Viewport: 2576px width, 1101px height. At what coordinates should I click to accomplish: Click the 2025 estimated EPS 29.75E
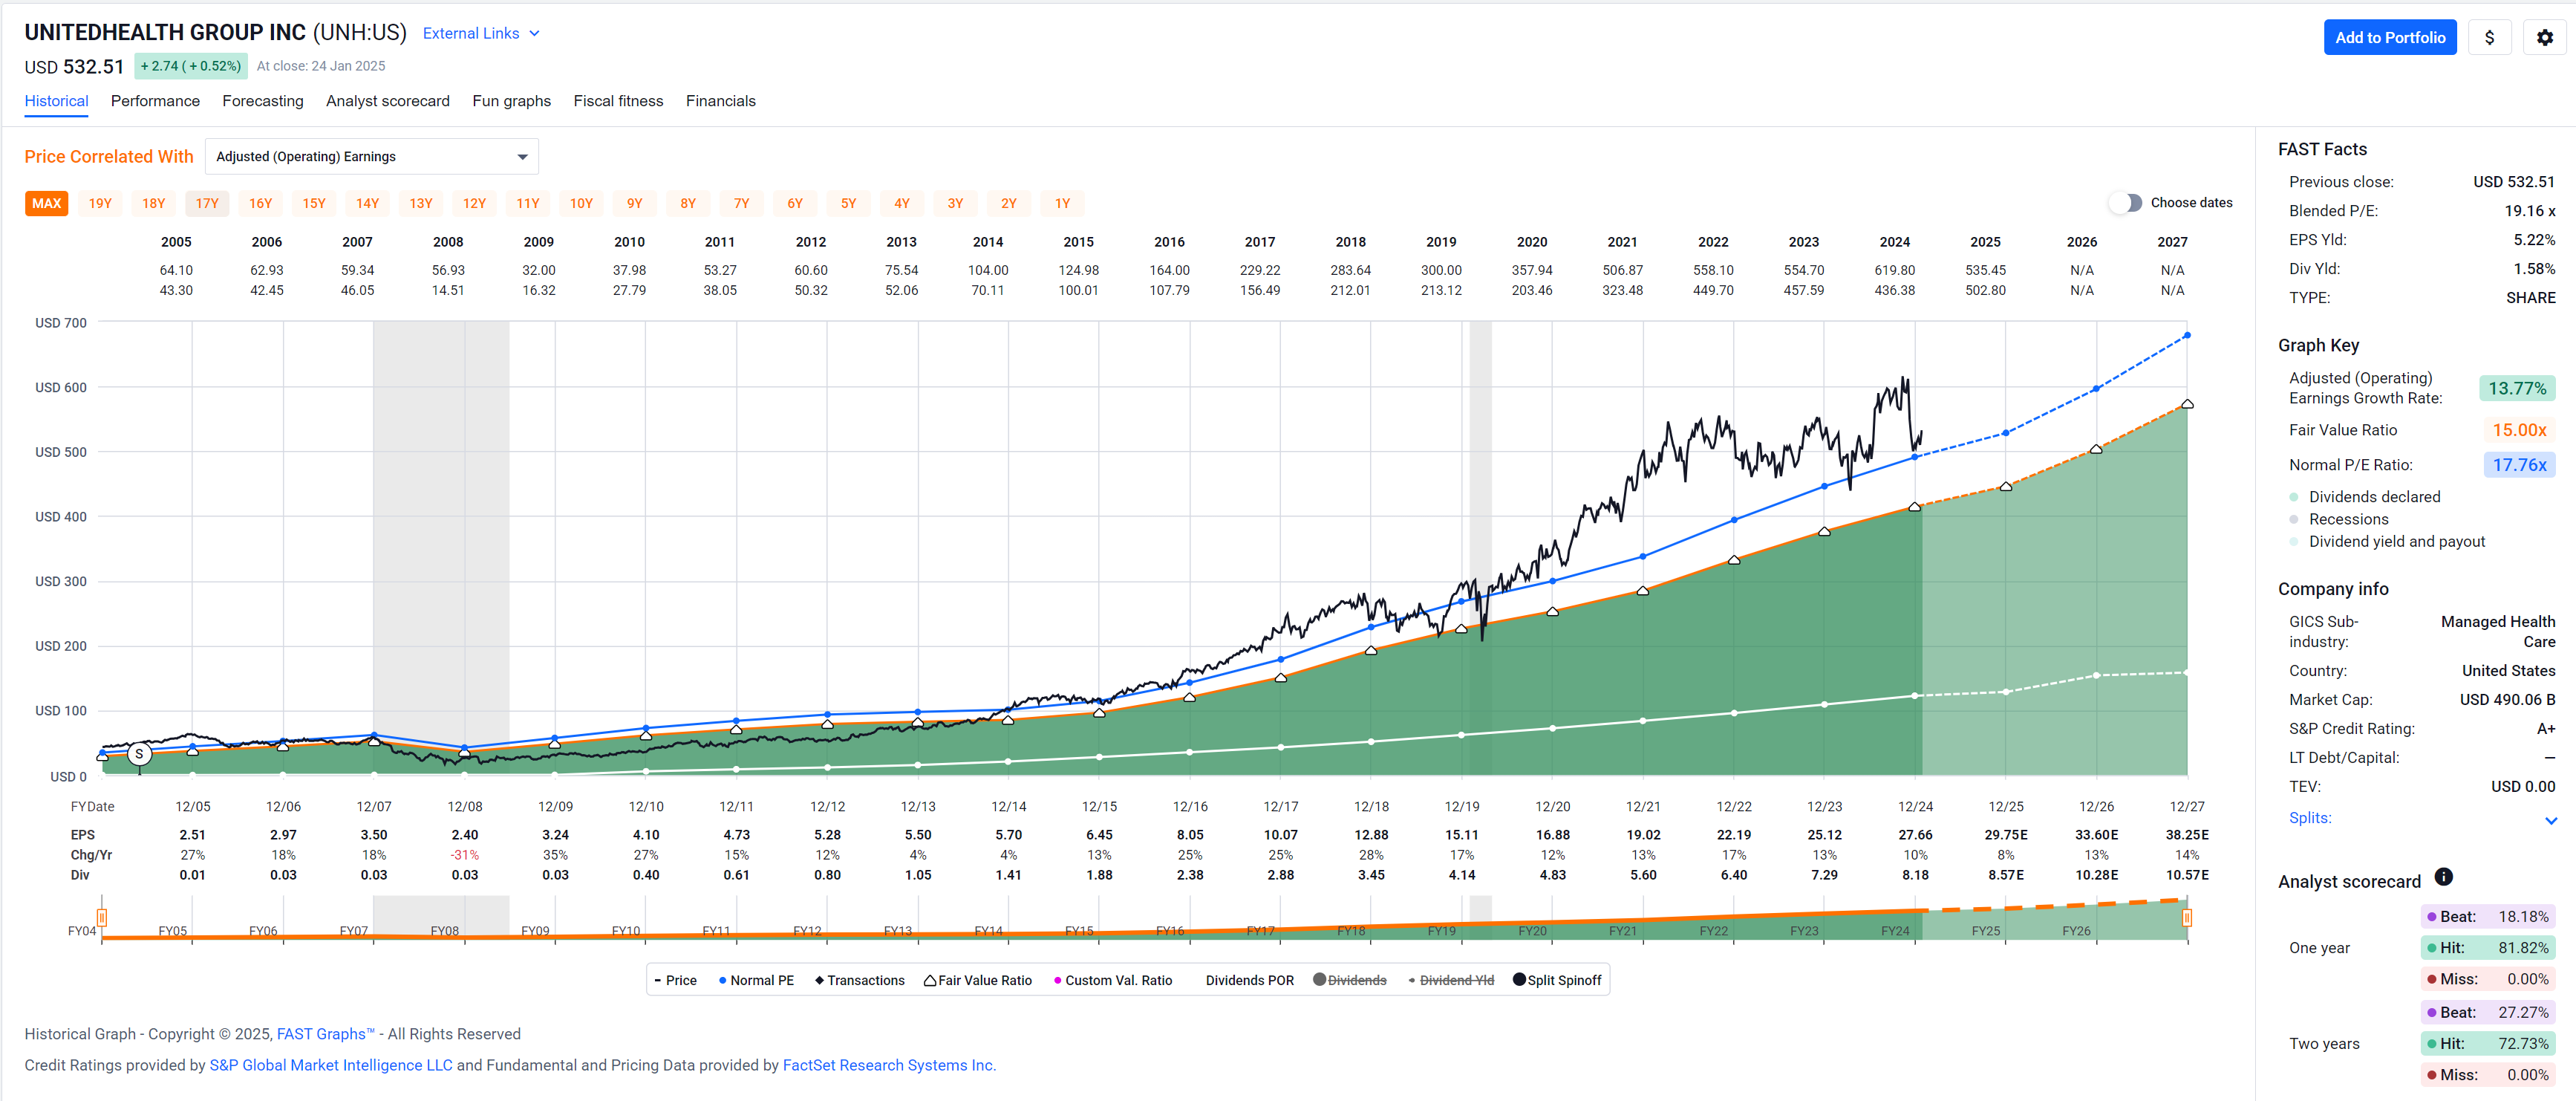click(2005, 835)
